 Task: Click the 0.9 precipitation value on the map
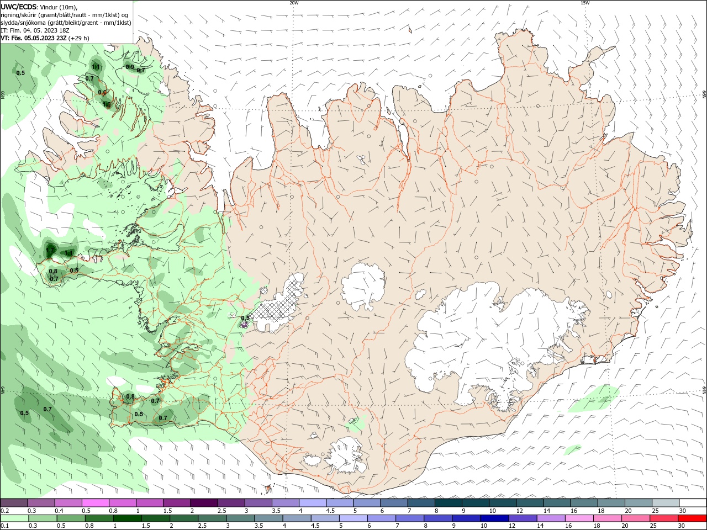pyautogui.click(x=130, y=67)
